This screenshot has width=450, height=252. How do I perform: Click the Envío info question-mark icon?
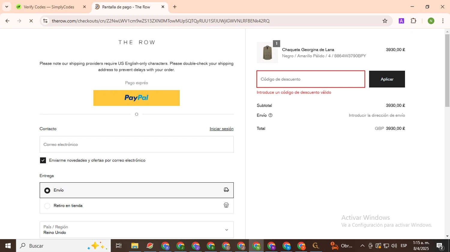(270, 115)
